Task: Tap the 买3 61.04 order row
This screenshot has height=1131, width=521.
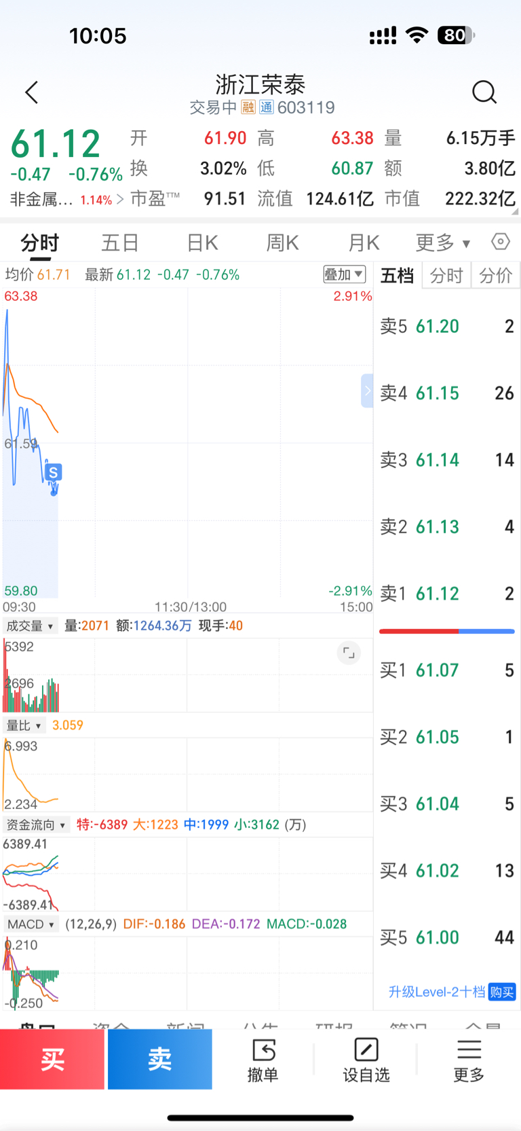Action: pyautogui.click(x=447, y=804)
